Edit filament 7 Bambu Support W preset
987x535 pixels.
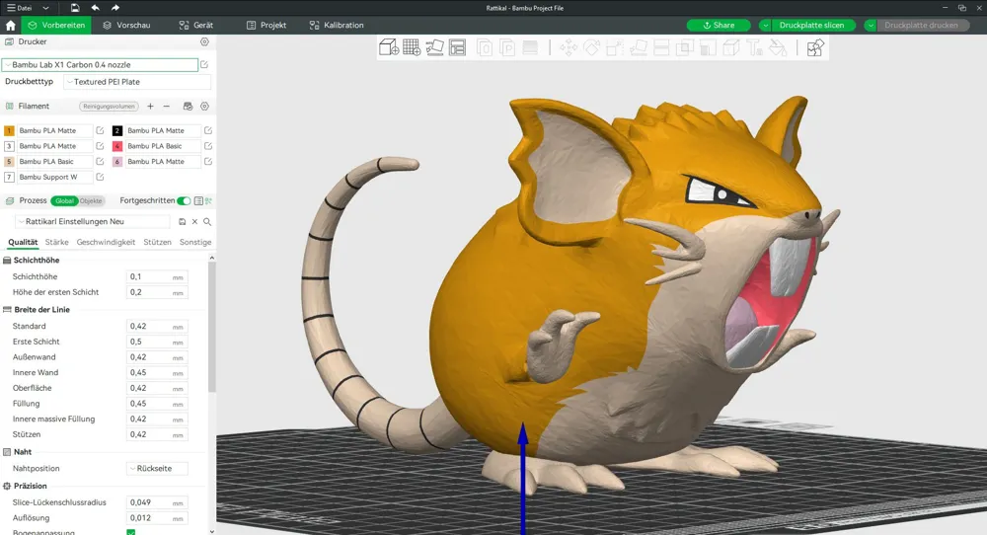pyautogui.click(x=100, y=177)
